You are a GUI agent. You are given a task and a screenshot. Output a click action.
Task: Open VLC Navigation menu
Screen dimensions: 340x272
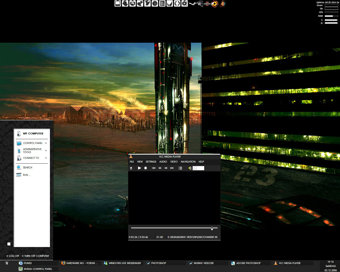[188, 162]
